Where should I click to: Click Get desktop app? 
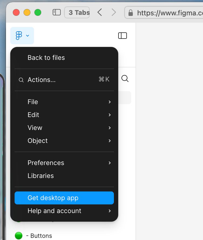(x=64, y=198)
